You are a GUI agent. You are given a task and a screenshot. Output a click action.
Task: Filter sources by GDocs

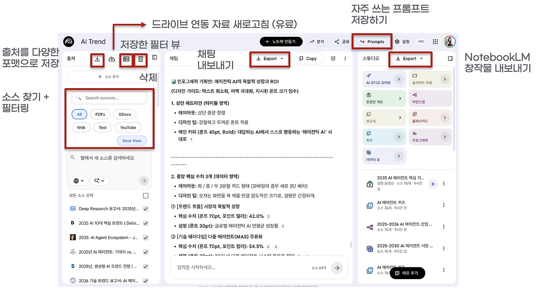point(125,114)
